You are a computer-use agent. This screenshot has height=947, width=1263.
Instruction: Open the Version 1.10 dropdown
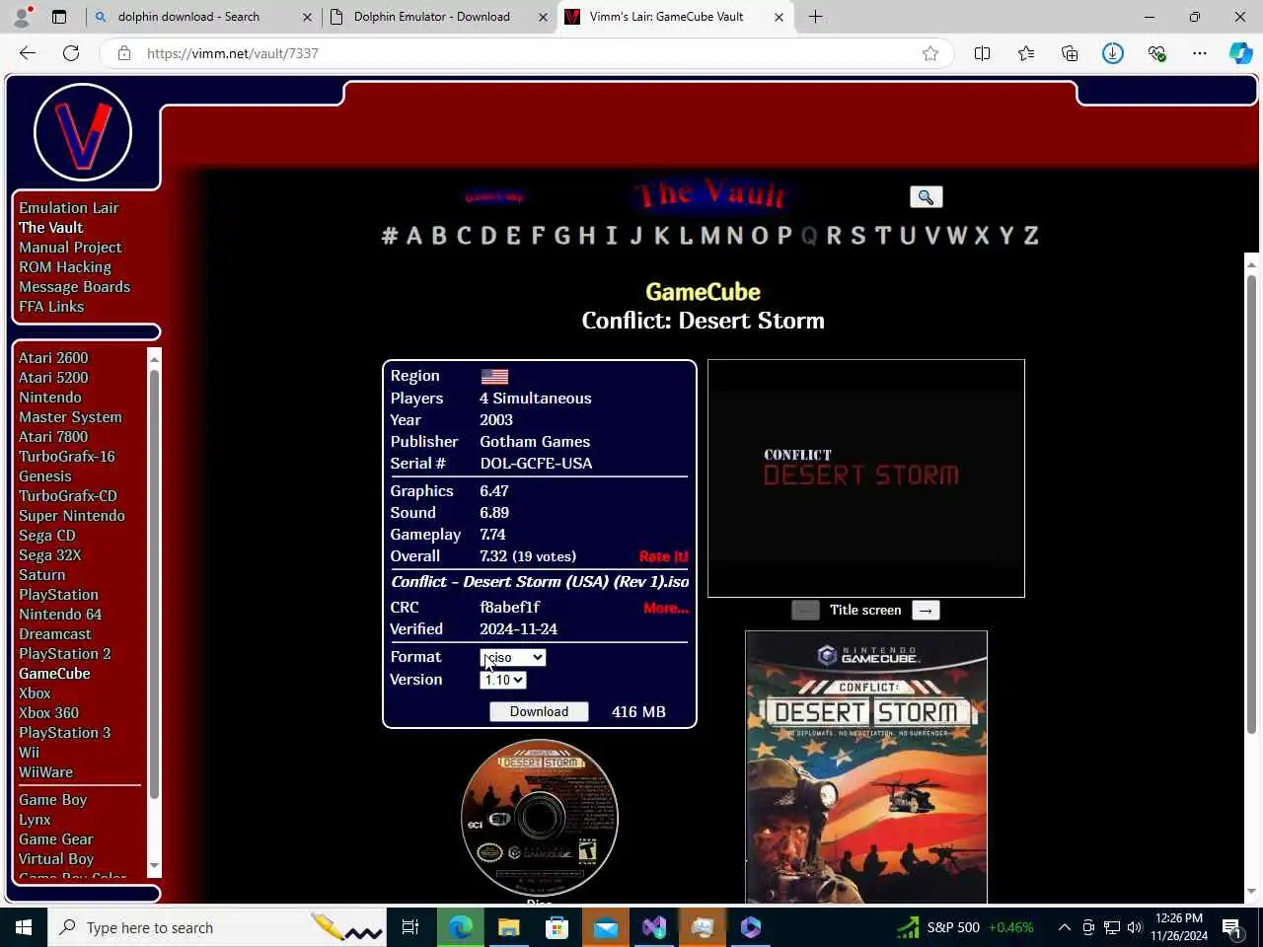(503, 681)
